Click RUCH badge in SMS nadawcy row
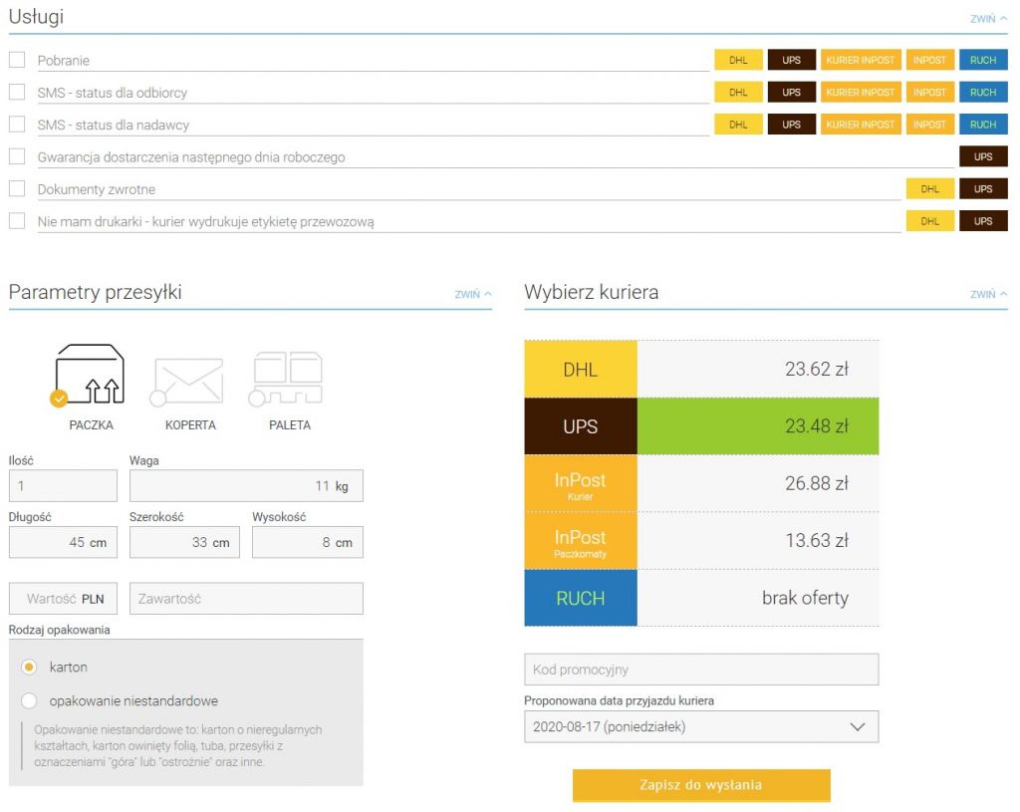1020x812 pixels. point(983,125)
